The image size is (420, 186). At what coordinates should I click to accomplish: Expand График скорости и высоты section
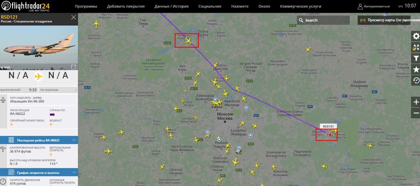tap(39, 173)
